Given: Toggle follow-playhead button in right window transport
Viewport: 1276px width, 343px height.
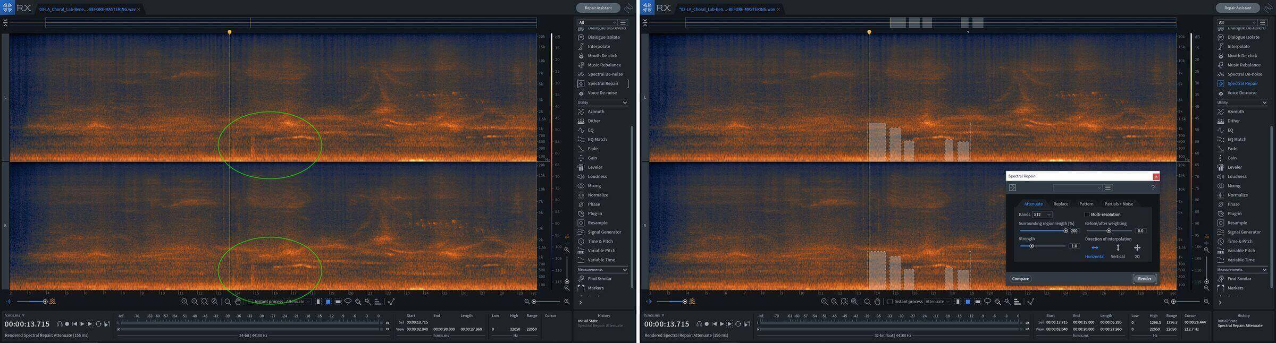Looking at the screenshot, I should click(746, 324).
